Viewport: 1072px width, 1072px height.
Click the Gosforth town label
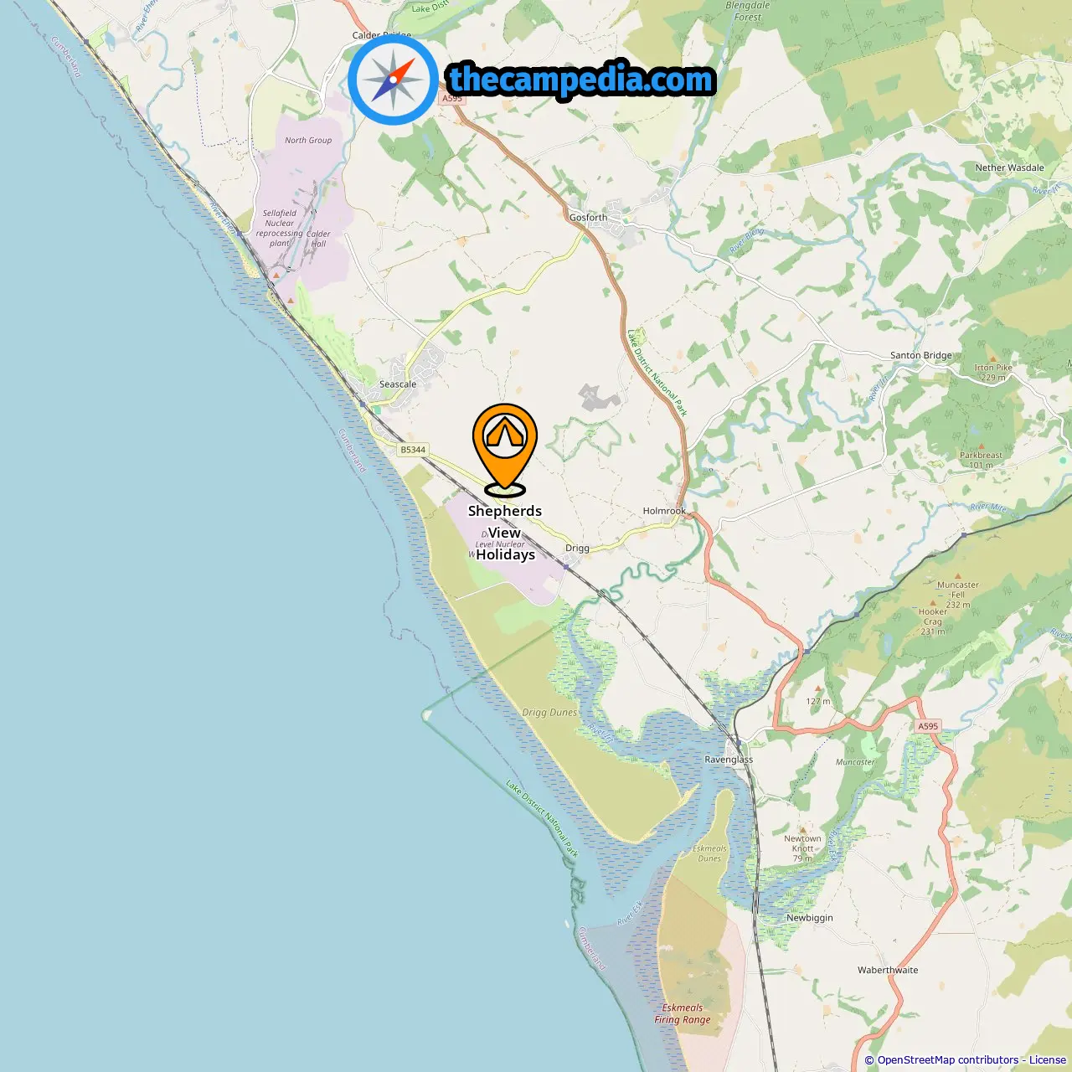point(588,217)
